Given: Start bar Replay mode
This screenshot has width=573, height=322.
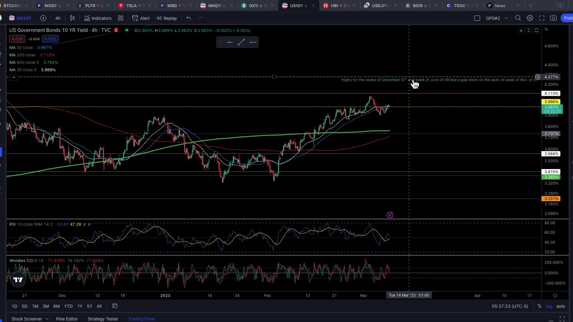Looking at the screenshot, I should pos(166,18).
